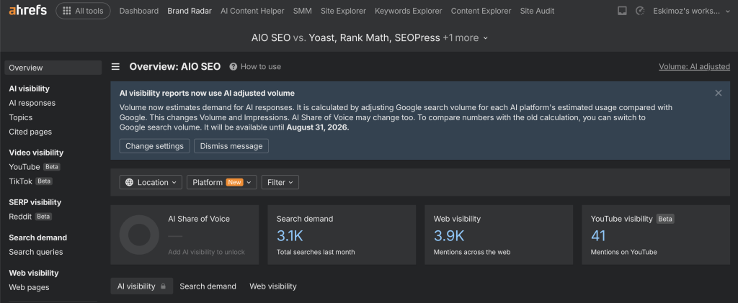Open Search queries in sidebar
This screenshot has height=303, width=738.
point(36,252)
